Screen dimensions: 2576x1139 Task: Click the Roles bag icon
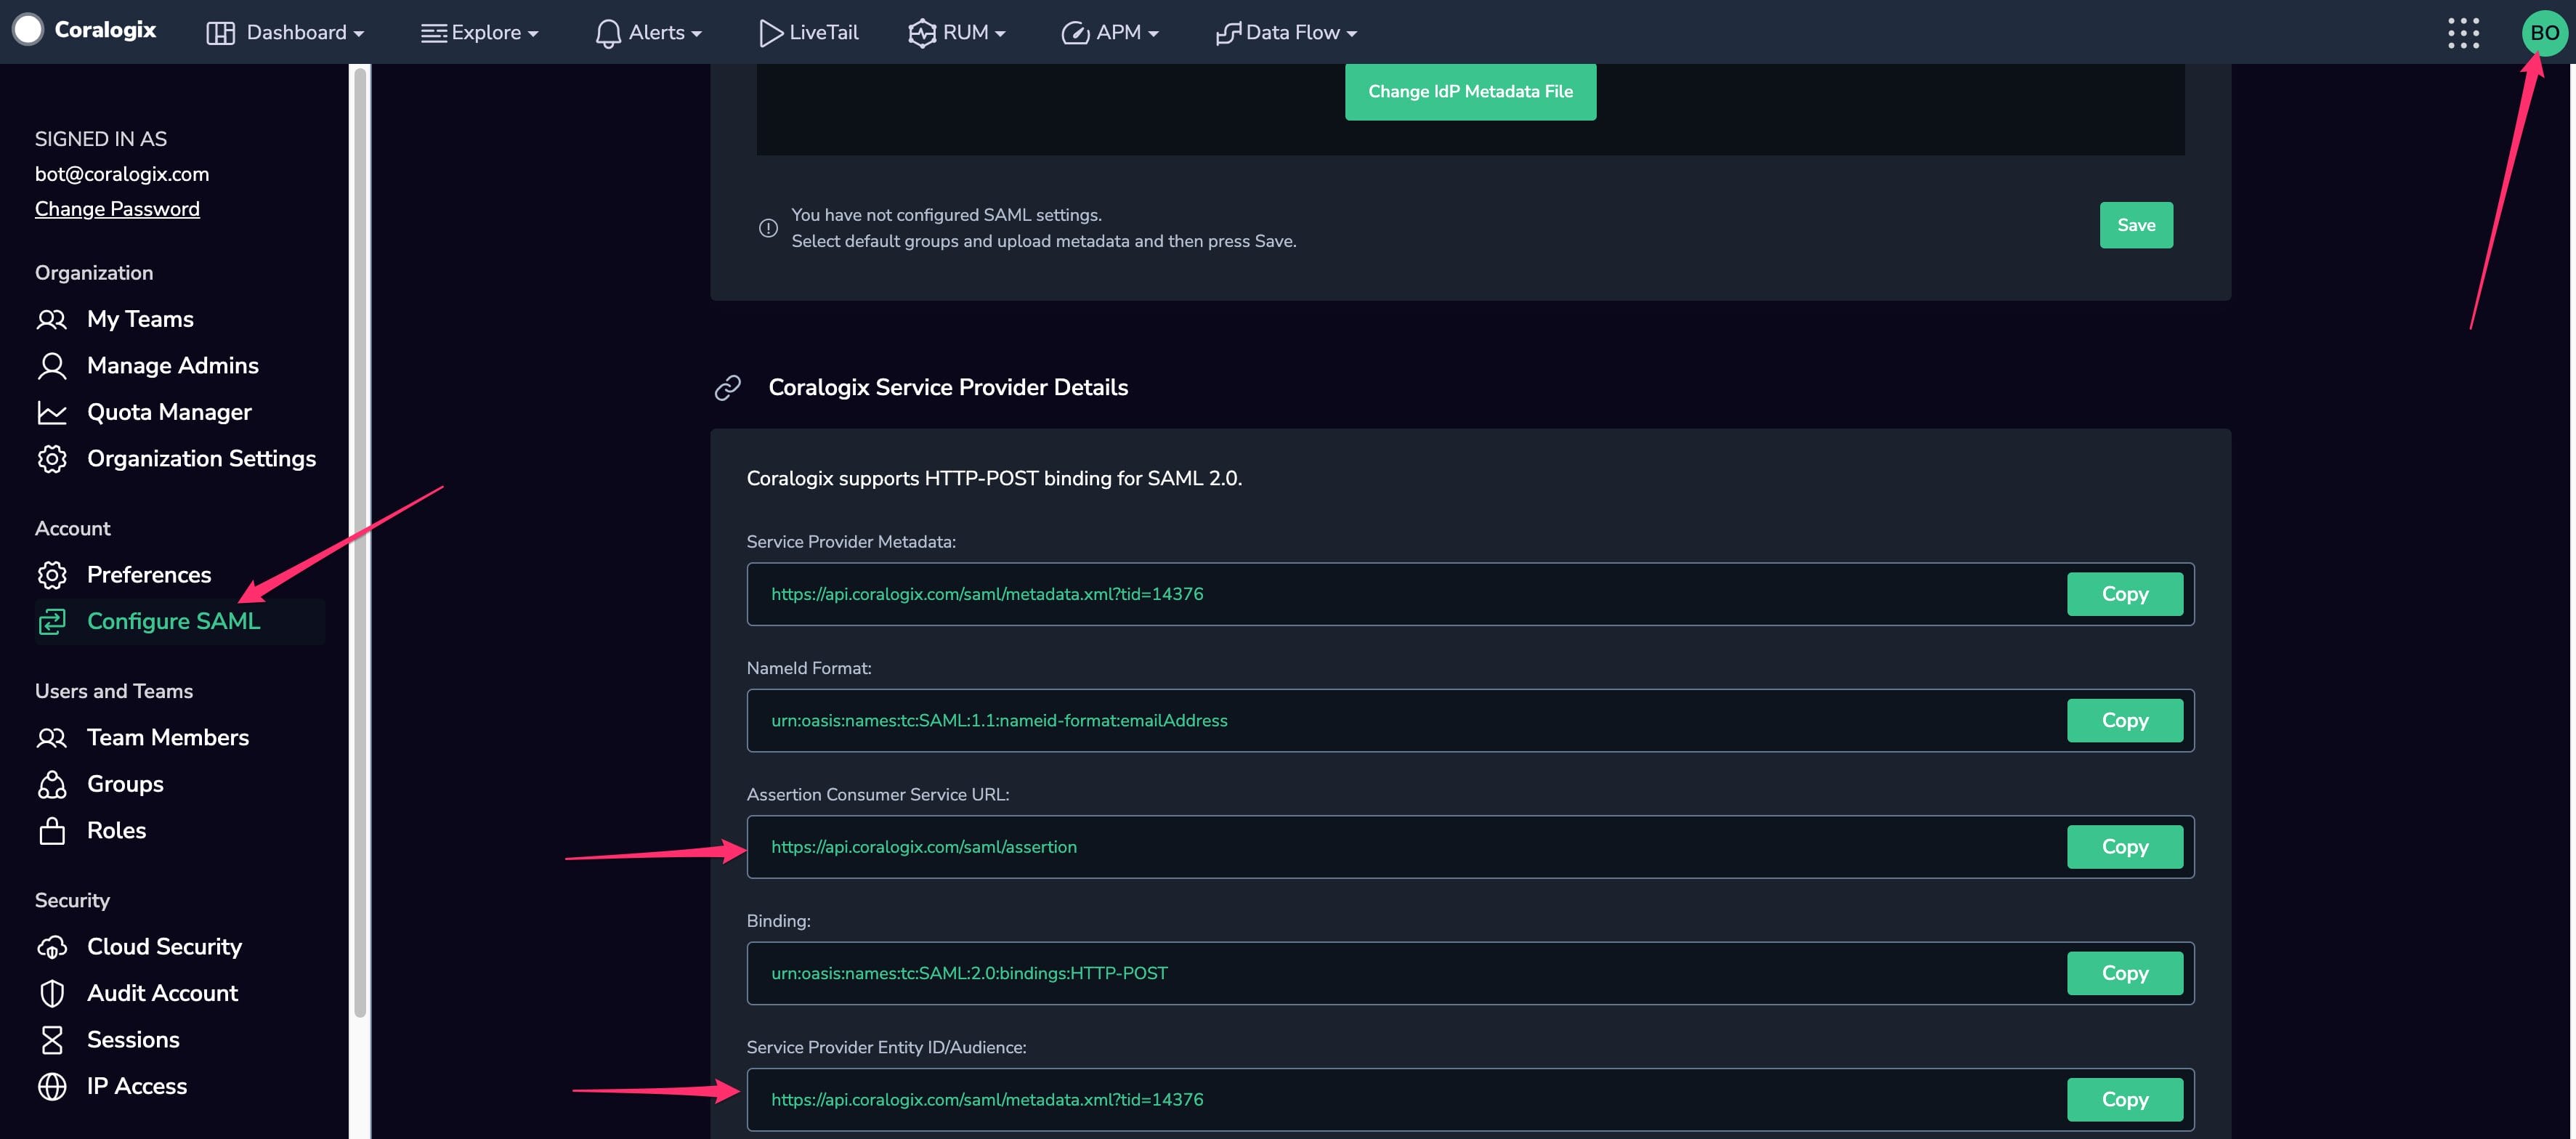(x=52, y=831)
